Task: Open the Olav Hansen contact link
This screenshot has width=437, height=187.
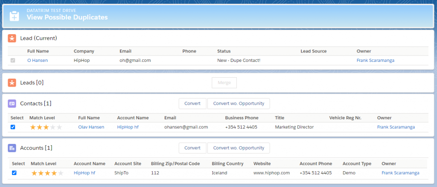Action: click(91, 127)
